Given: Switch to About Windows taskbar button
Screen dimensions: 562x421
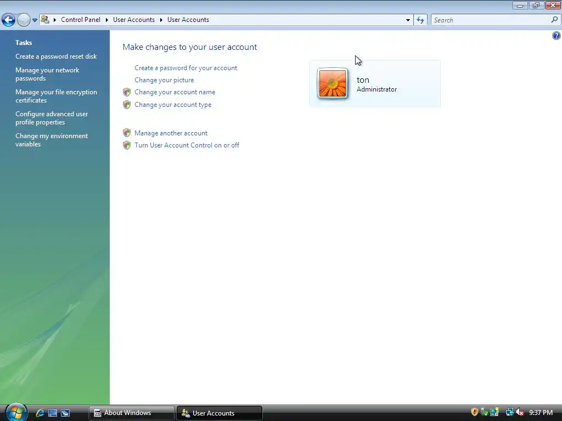Looking at the screenshot, I should pos(132,413).
